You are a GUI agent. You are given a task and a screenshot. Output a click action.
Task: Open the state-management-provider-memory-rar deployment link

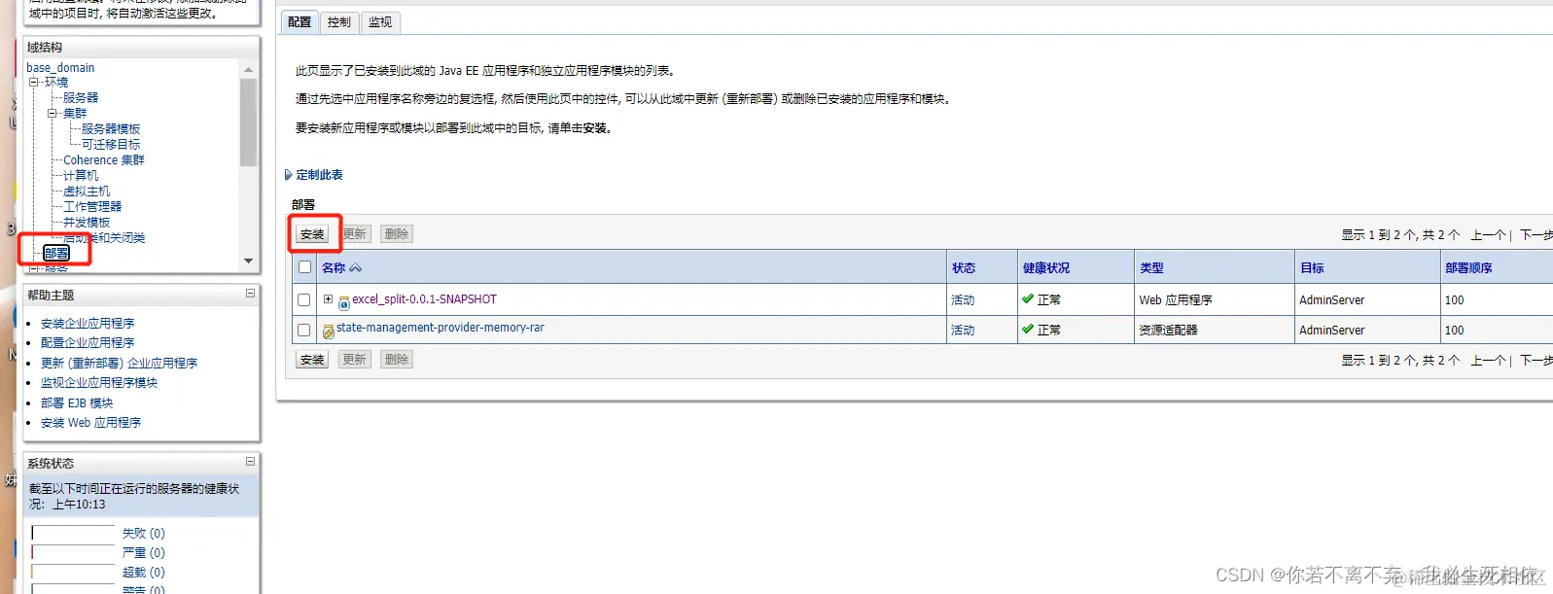[441, 328]
